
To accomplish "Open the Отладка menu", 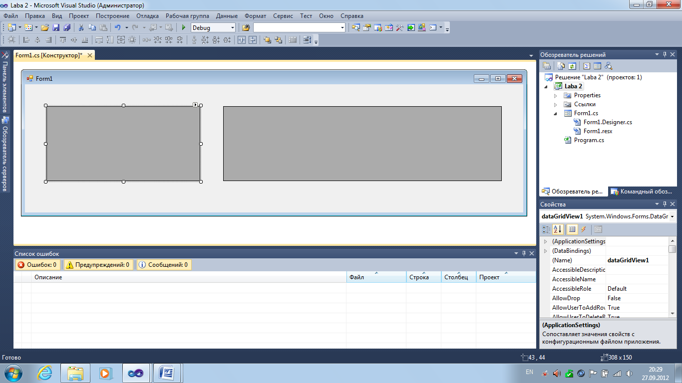I will pos(147,16).
